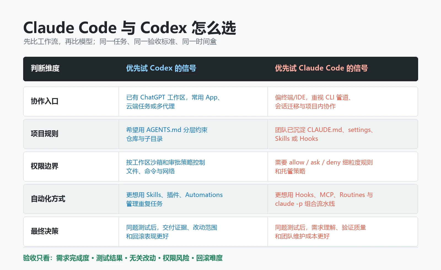Click the cell '已有 ChatGPT 工作区，常用 App'
Screen dimensions: 441x270
coord(193,102)
